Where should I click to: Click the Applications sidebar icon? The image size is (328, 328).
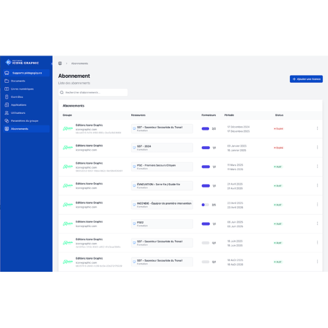(x=6, y=105)
